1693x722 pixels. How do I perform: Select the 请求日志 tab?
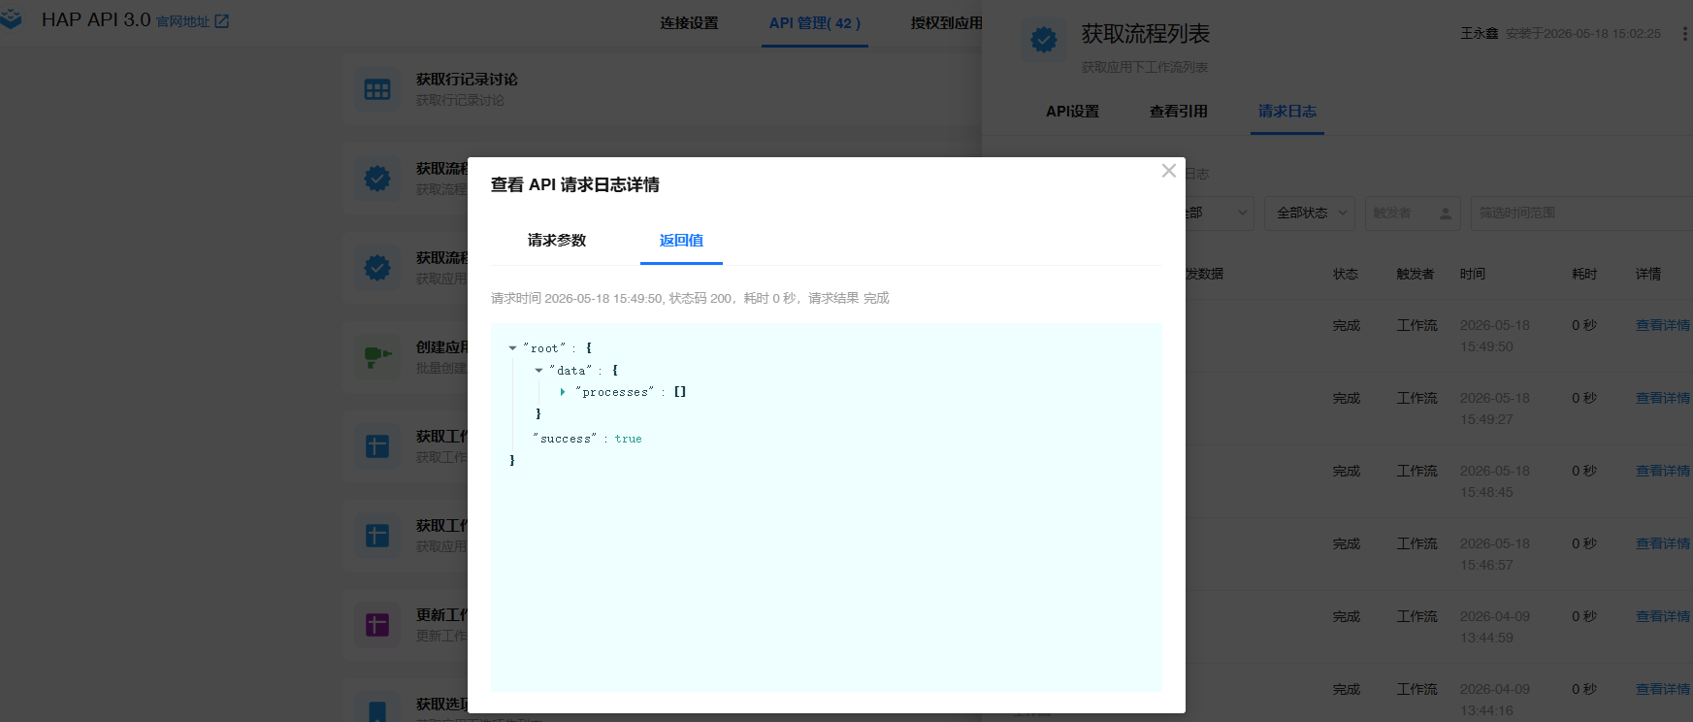[1287, 112]
